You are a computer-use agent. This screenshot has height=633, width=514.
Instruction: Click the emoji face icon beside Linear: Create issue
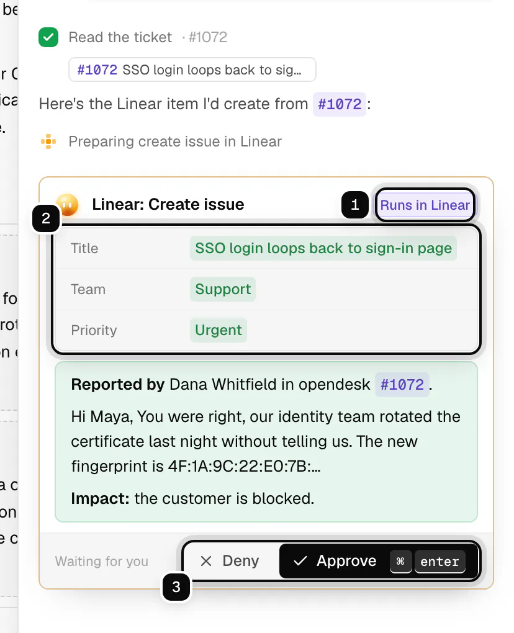coord(68,205)
